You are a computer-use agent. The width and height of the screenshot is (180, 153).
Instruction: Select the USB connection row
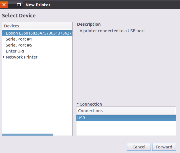126,118
